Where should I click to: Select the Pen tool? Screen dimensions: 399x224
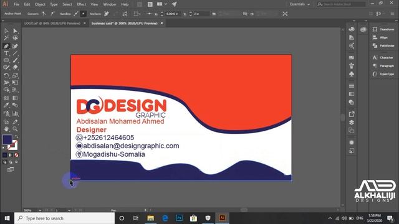pos(6,46)
